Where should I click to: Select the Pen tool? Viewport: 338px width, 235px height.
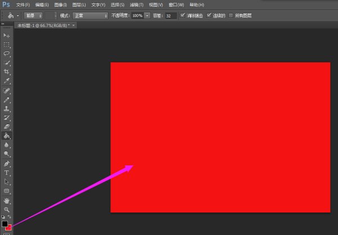[x=6, y=164]
